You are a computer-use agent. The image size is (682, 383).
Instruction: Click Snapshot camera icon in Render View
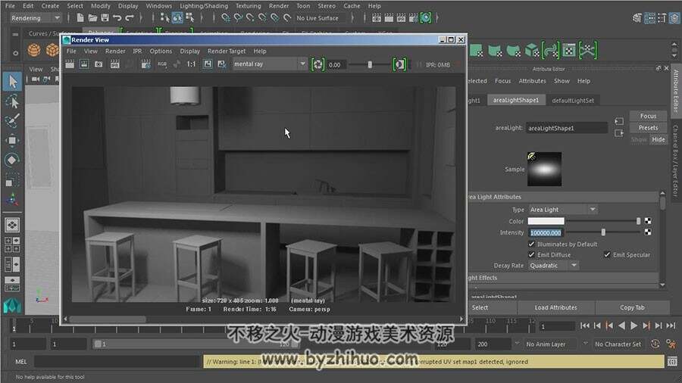99,64
